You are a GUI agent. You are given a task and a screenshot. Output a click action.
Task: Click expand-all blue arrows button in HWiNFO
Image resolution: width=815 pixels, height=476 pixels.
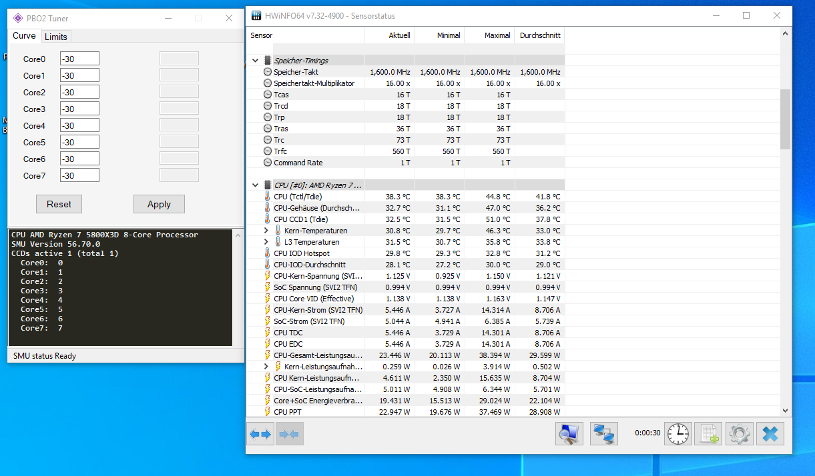point(260,434)
